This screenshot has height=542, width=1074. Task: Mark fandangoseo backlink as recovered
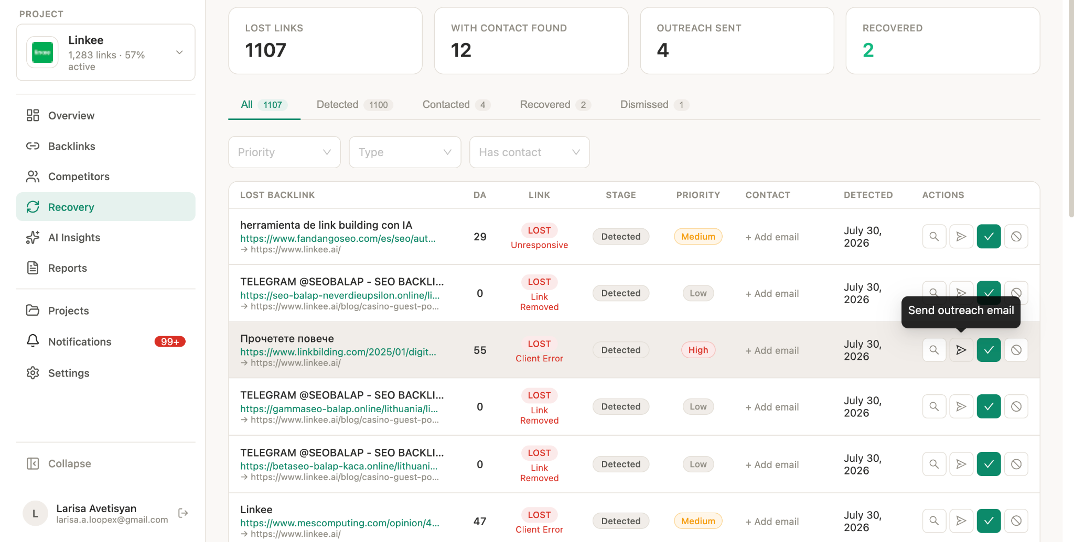(989, 237)
